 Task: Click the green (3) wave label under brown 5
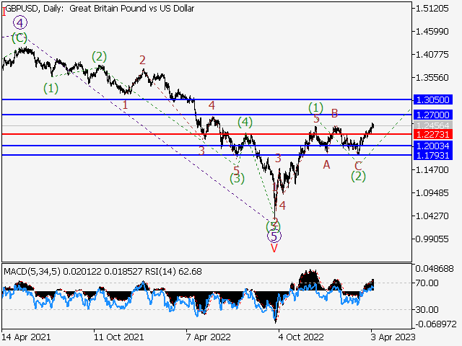pos(237,178)
